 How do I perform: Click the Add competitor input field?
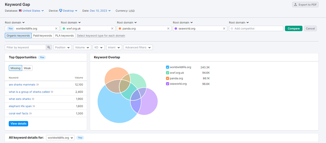pyautogui.click(x=256, y=29)
